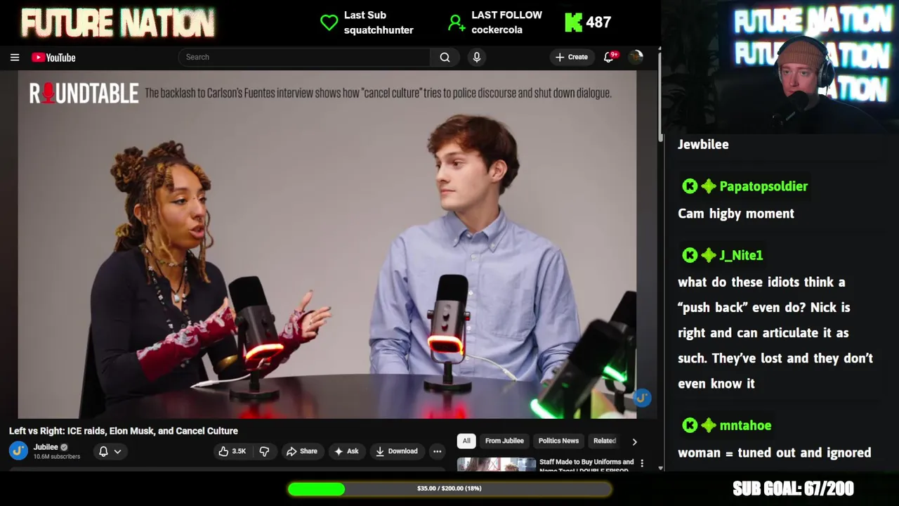
Task: Open the Staff Made to Buy Uniforms title
Action: (586, 465)
